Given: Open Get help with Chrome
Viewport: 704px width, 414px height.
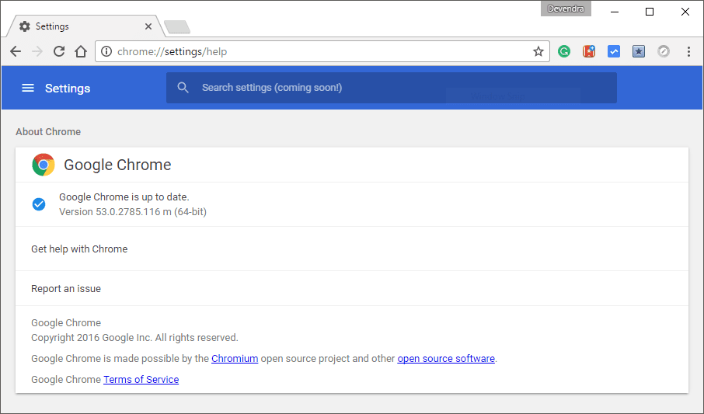Looking at the screenshot, I should pos(352,249).
